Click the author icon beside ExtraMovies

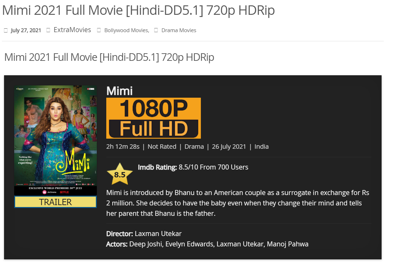point(48,30)
